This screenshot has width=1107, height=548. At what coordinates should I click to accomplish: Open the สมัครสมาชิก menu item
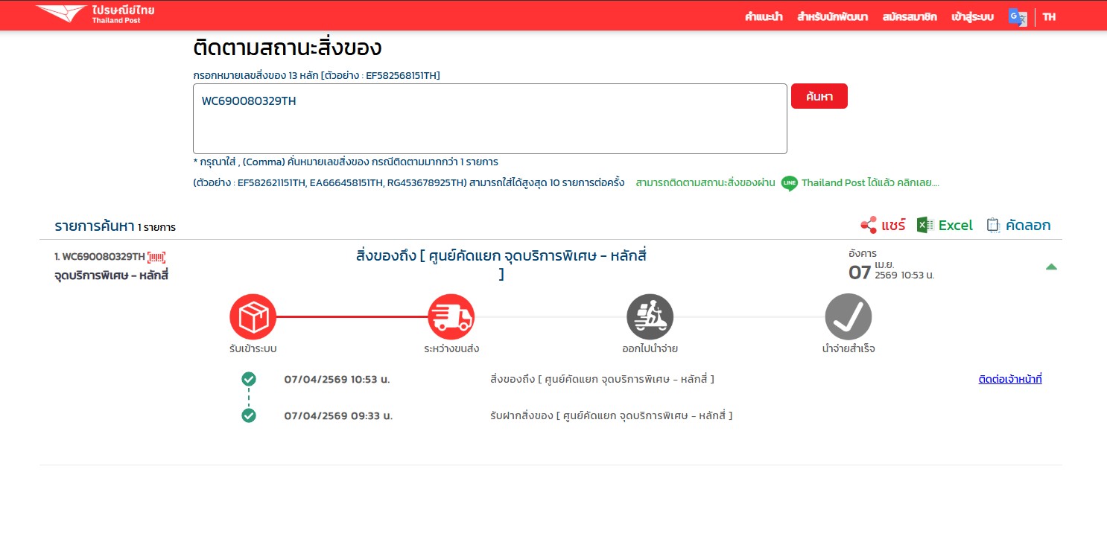[910, 17]
